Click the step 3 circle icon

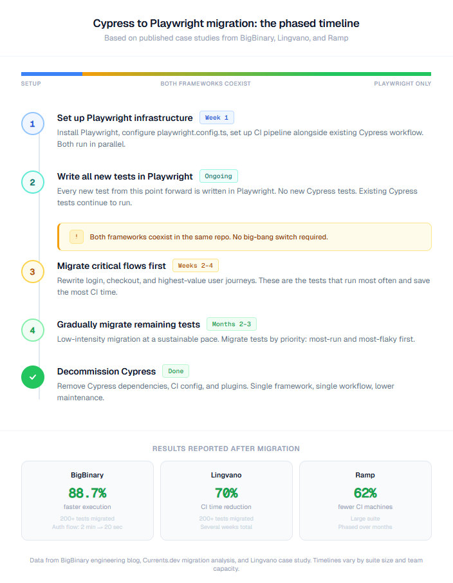coord(33,272)
